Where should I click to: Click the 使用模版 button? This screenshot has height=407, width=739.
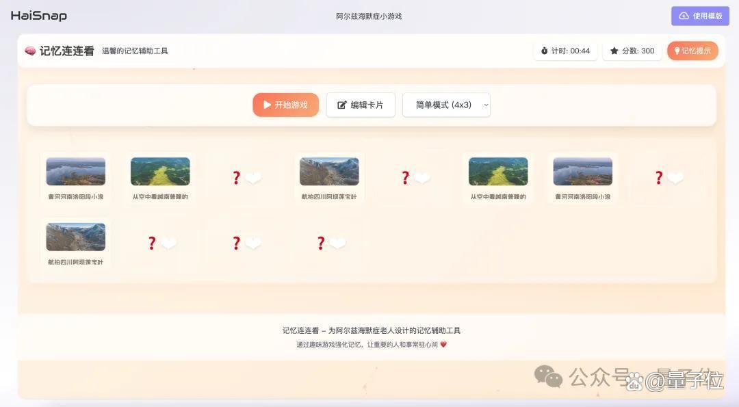[700, 16]
